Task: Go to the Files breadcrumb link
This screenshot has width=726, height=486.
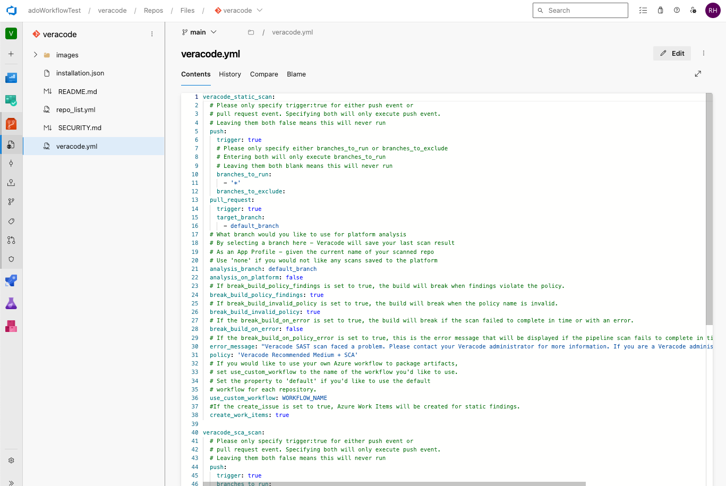Action: tap(187, 11)
